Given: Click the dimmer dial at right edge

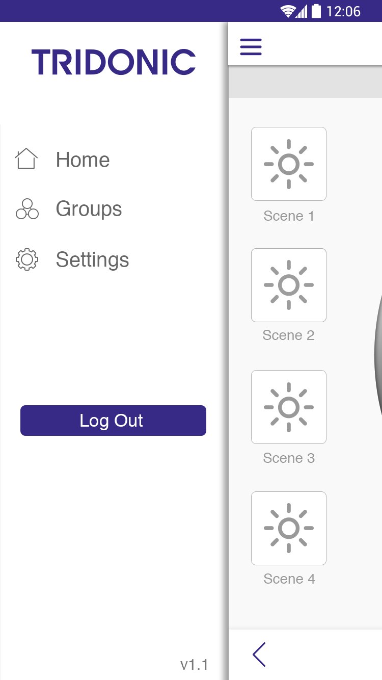Looking at the screenshot, I should point(378,352).
